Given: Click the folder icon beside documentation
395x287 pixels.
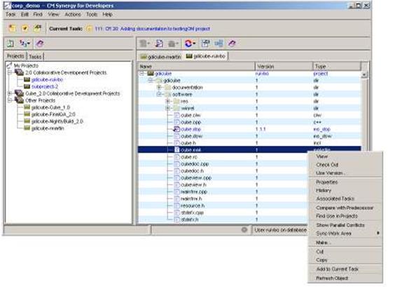Looking at the screenshot, I should tap(168, 87).
